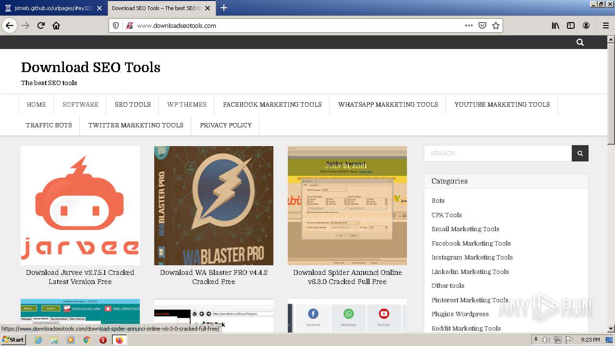The height and width of the screenshot is (346, 615).
Task: Open the Facebook WhatsApp YouTube post thumbnail
Action: (347, 315)
